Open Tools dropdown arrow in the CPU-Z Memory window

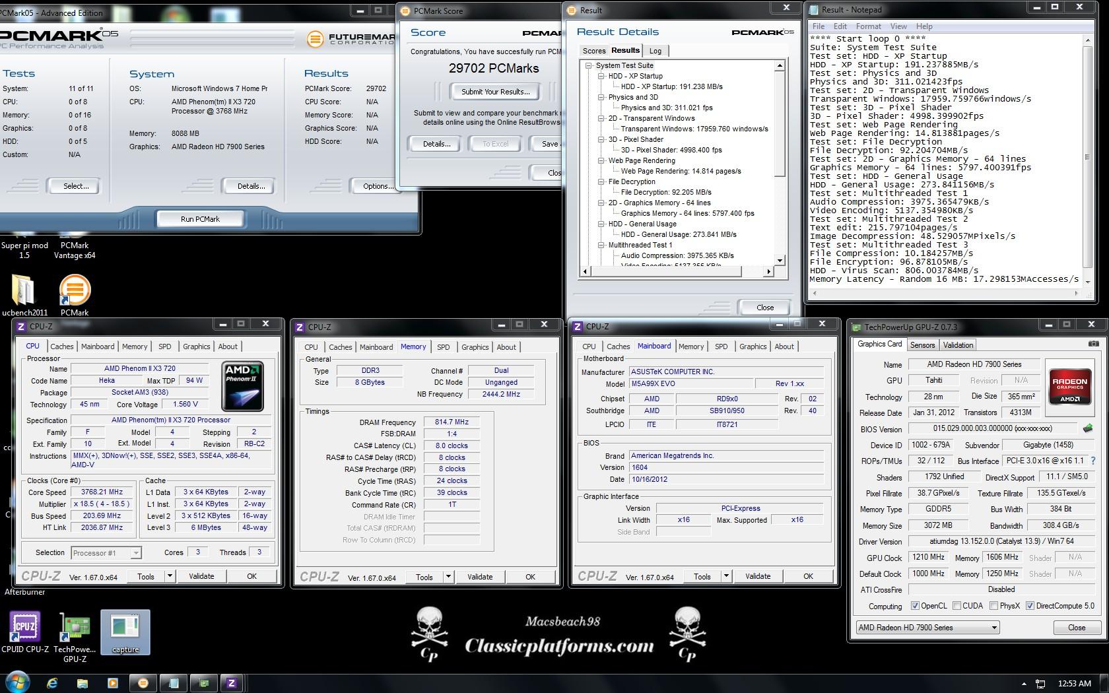pos(448,577)
